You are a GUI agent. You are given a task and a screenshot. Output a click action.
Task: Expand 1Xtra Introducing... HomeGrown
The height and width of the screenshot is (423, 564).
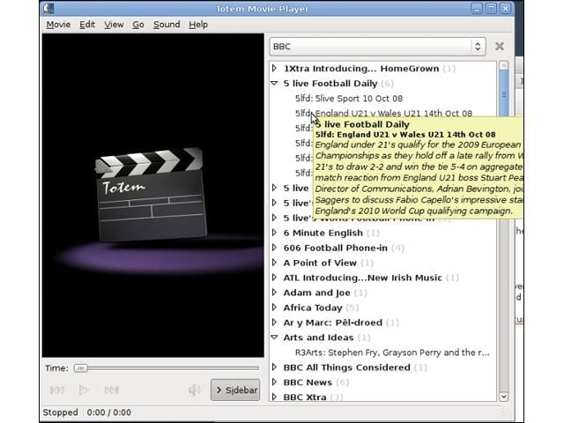click(274, 68)
